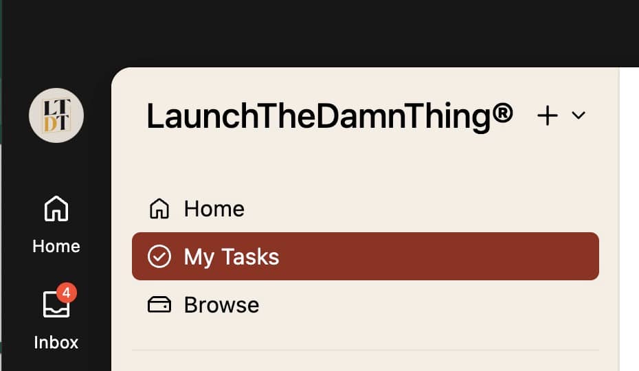This screenshot has height=371, width=639.
Task: Click the LTDT workspace avatar logo
Action: (56, 115)
